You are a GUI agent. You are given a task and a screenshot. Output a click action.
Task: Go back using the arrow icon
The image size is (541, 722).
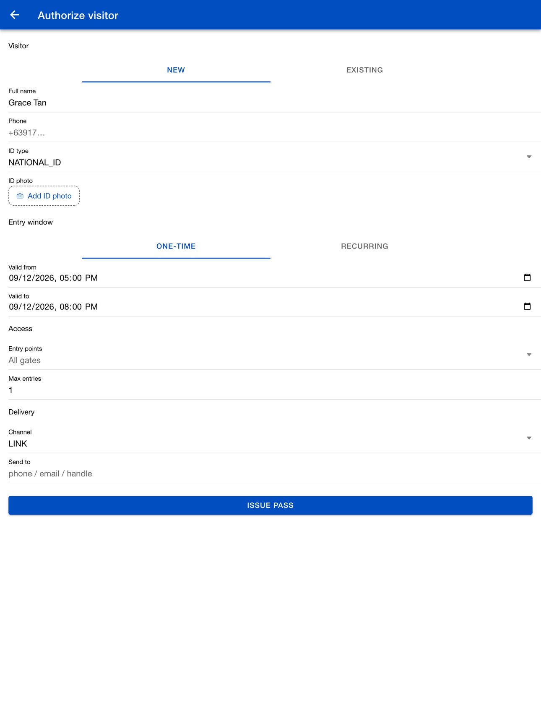coord(15,15)
